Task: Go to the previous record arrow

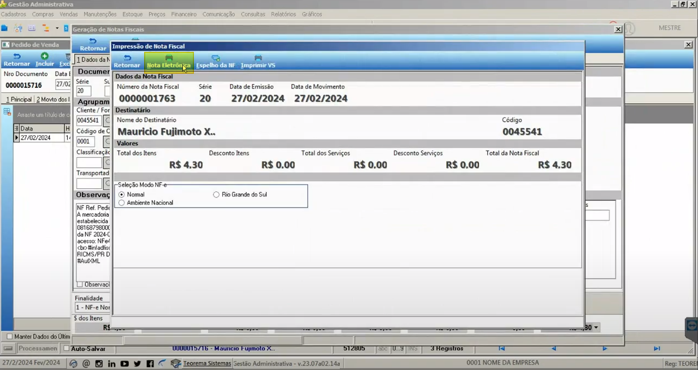Action: (x=553, y=348)
